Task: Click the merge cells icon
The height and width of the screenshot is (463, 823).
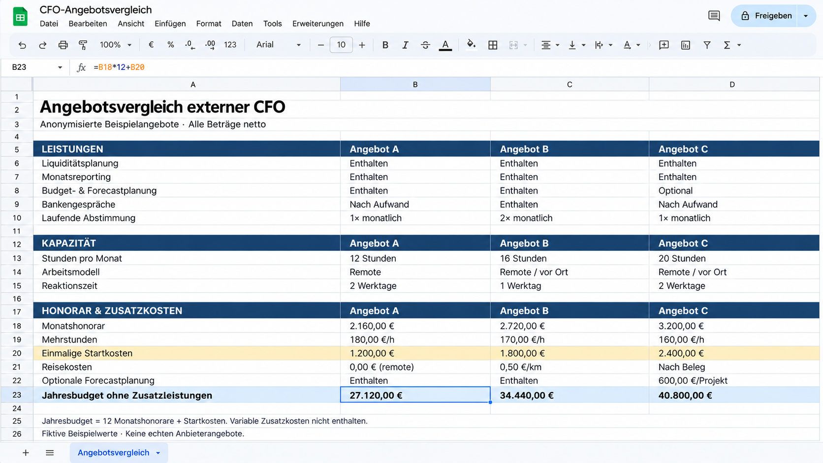Action: [x=513, y=45]
